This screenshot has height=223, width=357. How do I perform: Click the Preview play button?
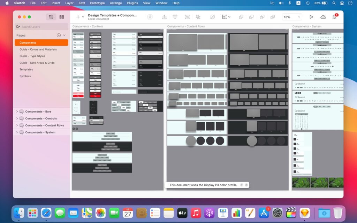coord(311,16)
